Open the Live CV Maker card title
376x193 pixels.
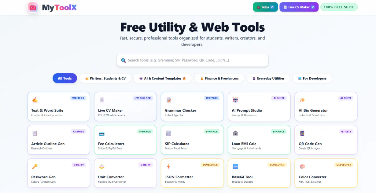110,110
